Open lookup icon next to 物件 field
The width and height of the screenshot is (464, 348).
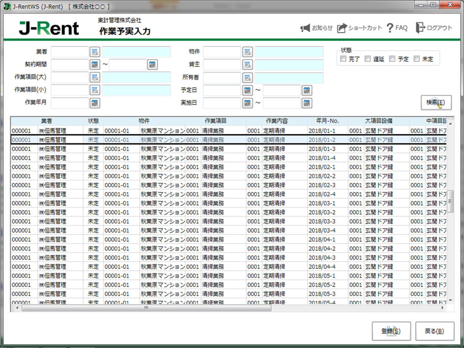[x=247, y=52]
